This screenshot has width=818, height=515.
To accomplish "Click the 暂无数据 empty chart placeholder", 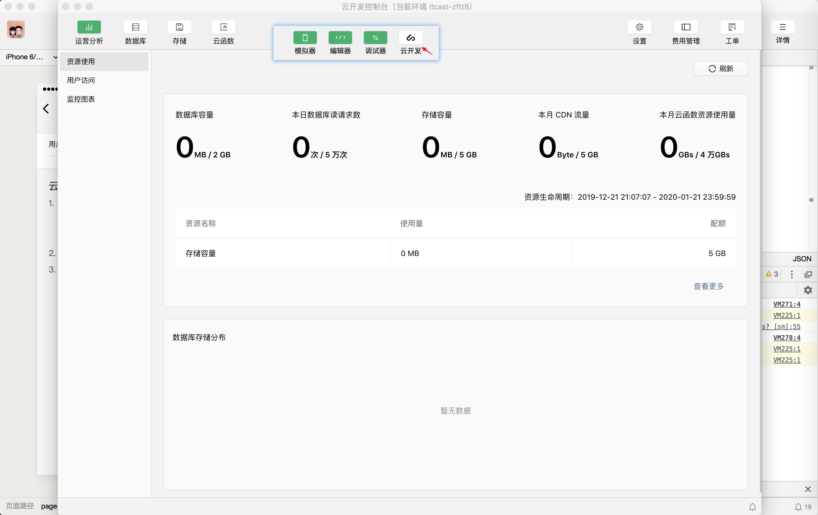I will click(456, 411).
